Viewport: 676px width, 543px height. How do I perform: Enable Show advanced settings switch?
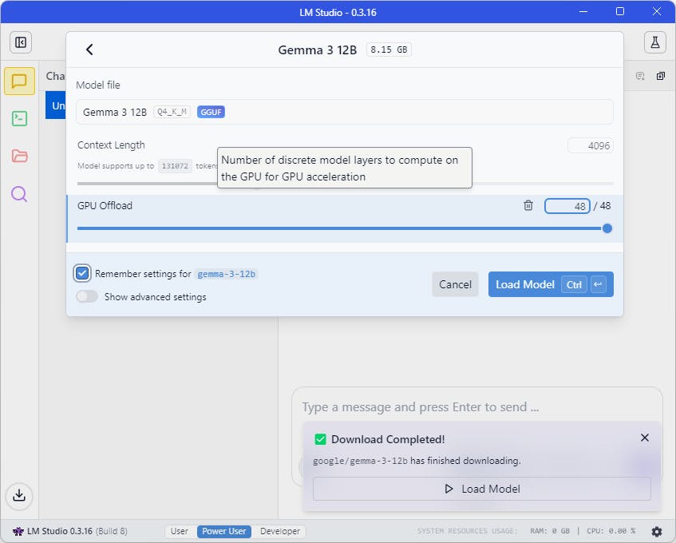[87, 297]
